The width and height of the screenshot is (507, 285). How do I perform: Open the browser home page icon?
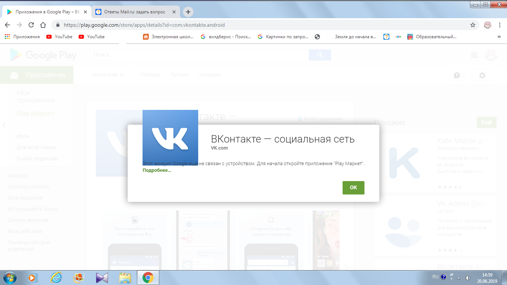pyautogui.click(x=43, y=25)
